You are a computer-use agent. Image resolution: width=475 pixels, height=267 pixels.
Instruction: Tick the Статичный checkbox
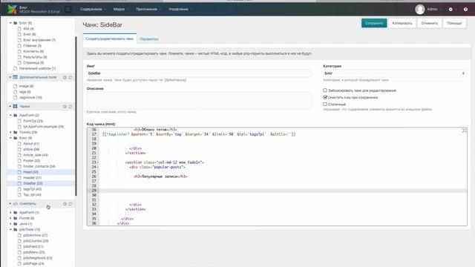click(x=325, y=104)
